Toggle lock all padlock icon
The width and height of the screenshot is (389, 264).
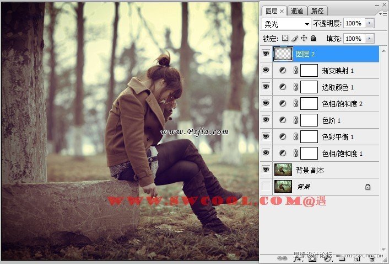tap(314, 38)
